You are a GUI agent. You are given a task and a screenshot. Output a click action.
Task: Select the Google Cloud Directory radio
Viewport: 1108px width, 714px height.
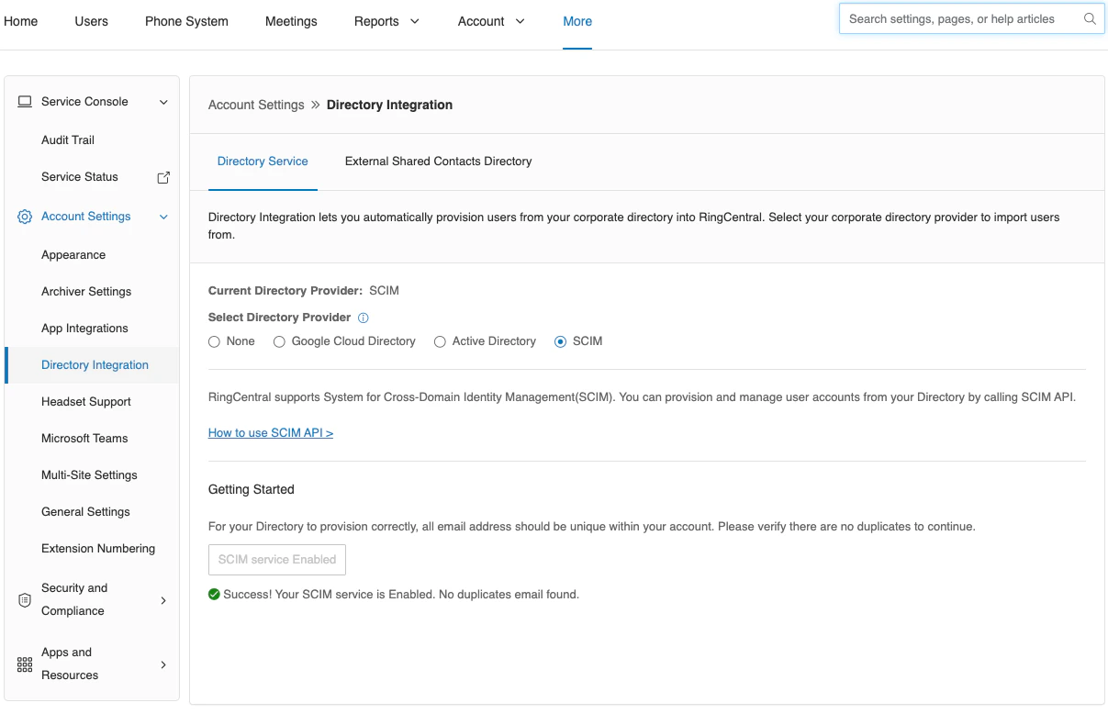[x=279, y=341]
